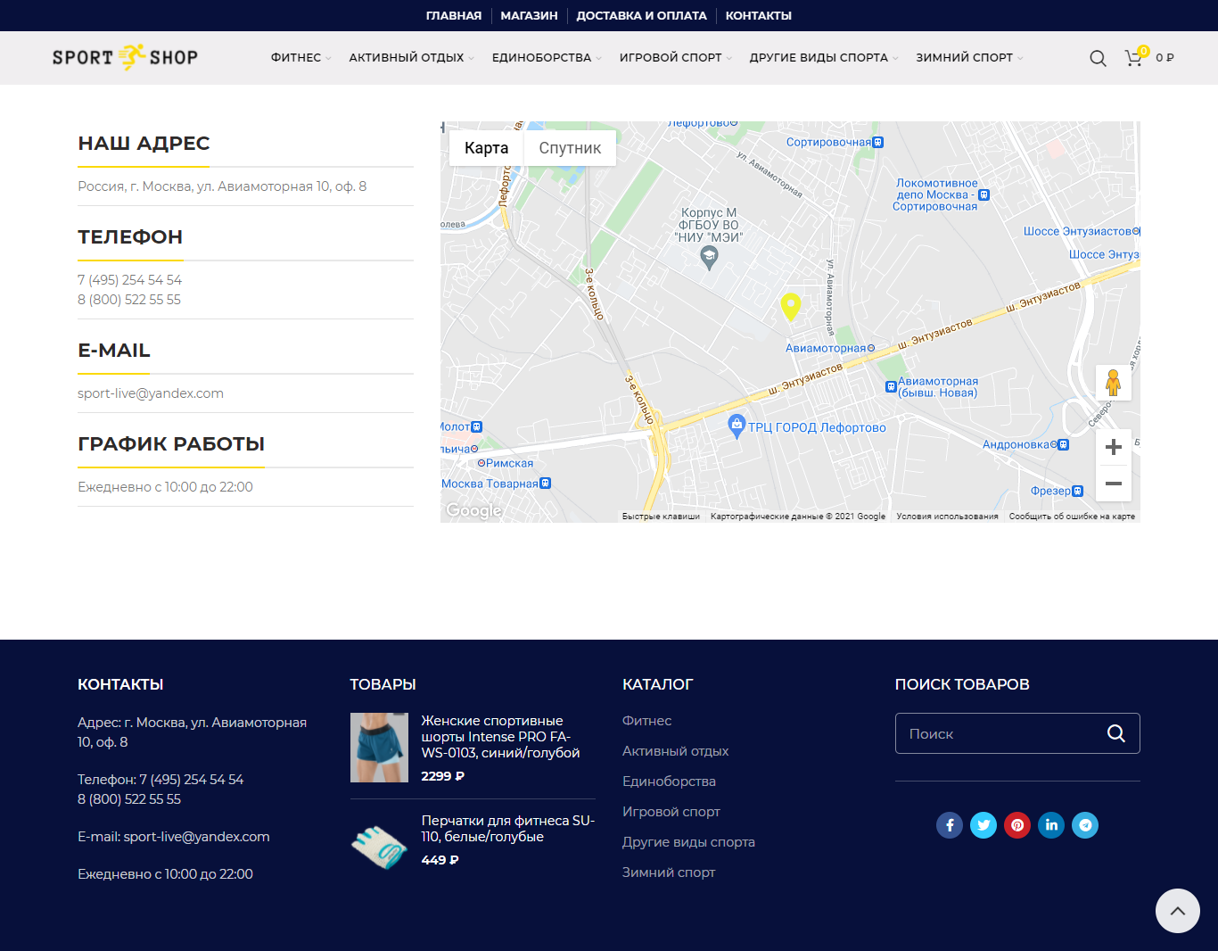This screenshot has height=951, width=1218.
Task: Open МАГАЗИН in top bar
Action: [x=529, y=15]
